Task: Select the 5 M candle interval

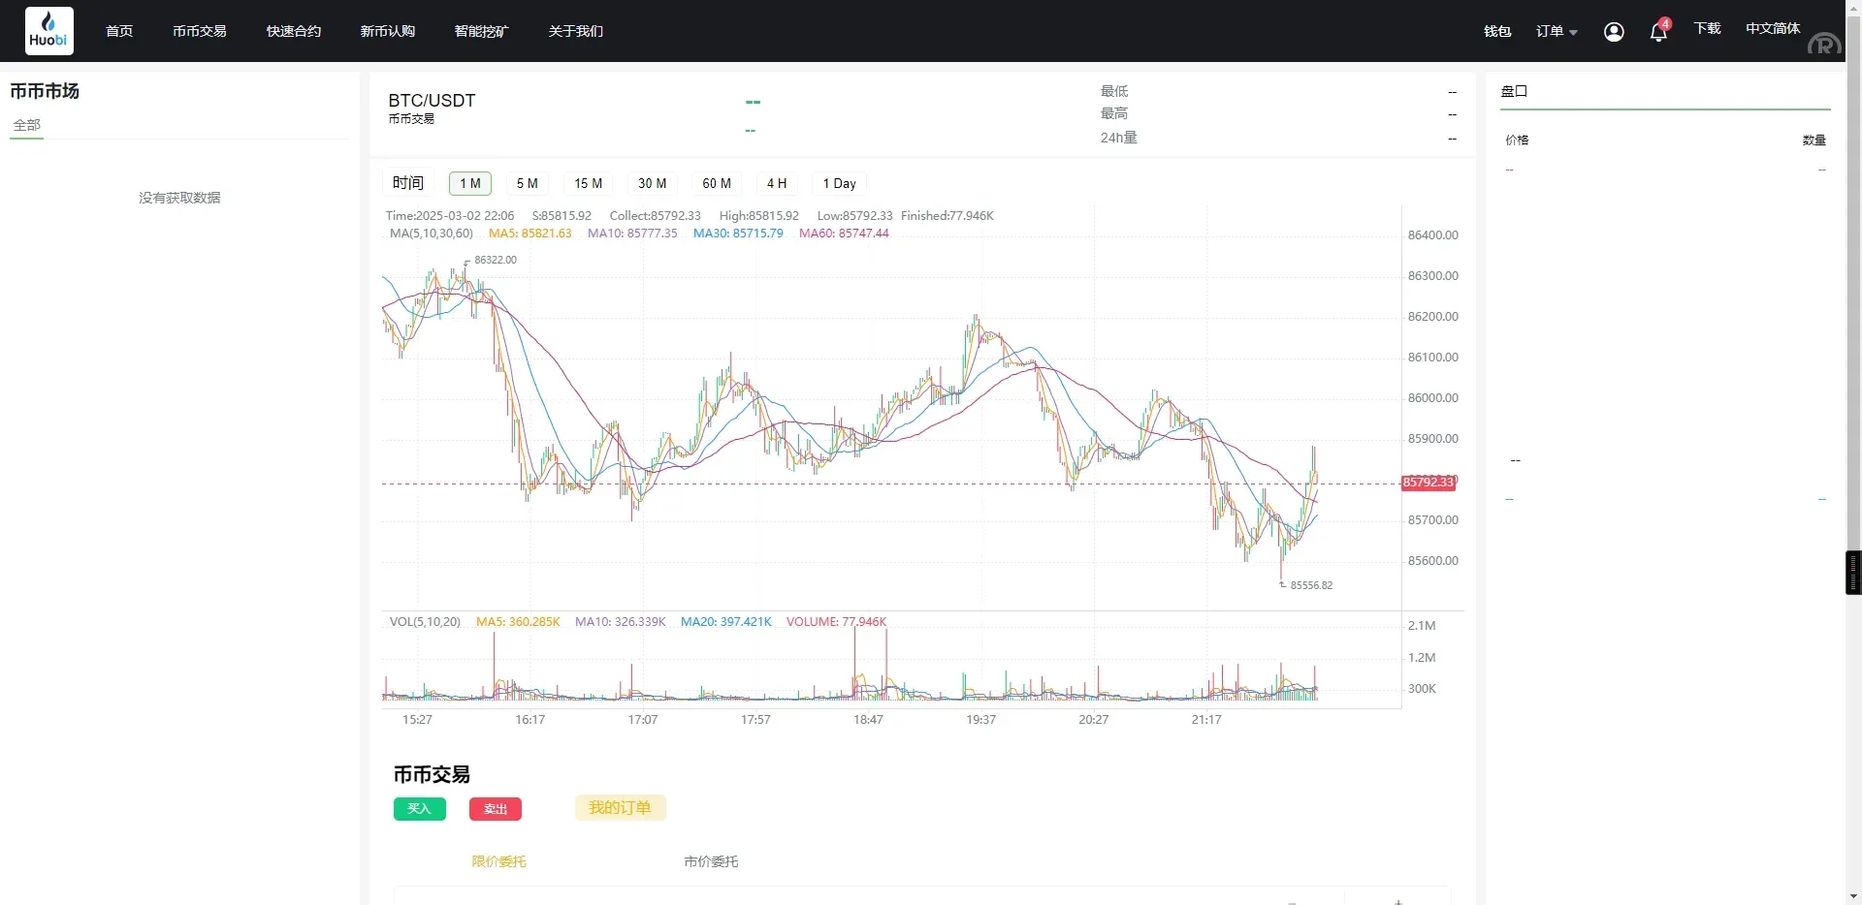Action: click(528, 183)
